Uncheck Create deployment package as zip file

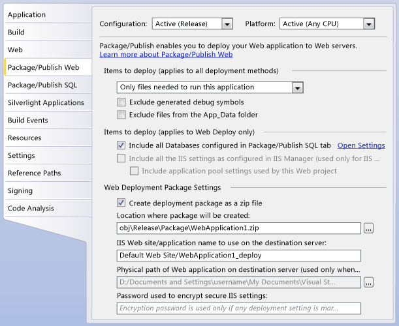[121, 203]
